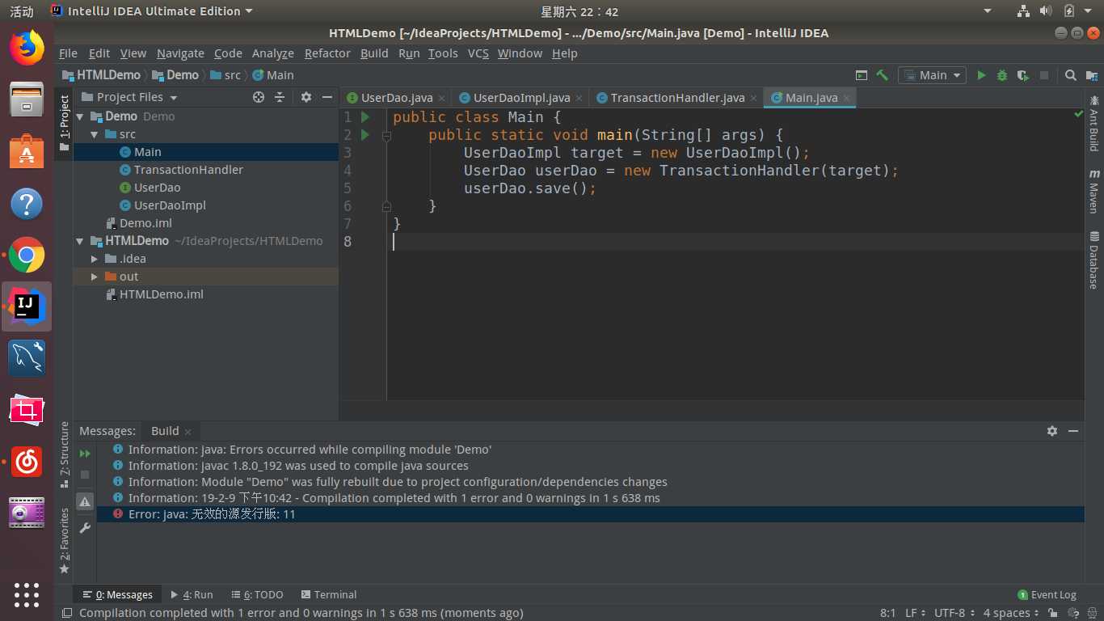Open the 4: Run tool window
This screenshot has height=621, width=1104.
point(192,595)
